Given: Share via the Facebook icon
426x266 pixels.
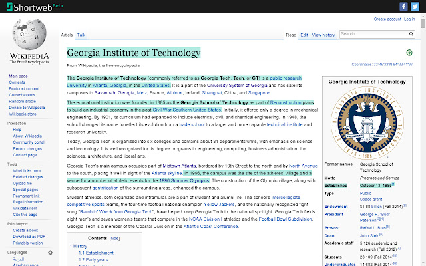Looking at the screenshot, I should (403, 6).
